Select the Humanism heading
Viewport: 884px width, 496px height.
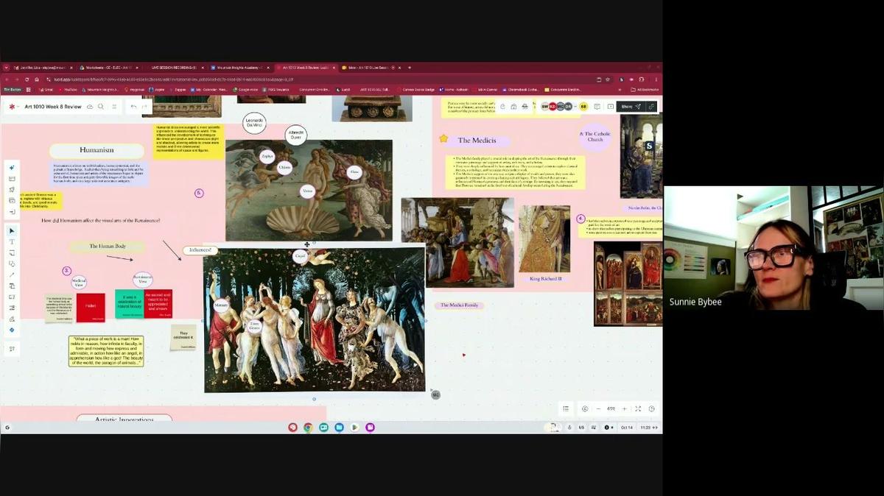(97, 150)
